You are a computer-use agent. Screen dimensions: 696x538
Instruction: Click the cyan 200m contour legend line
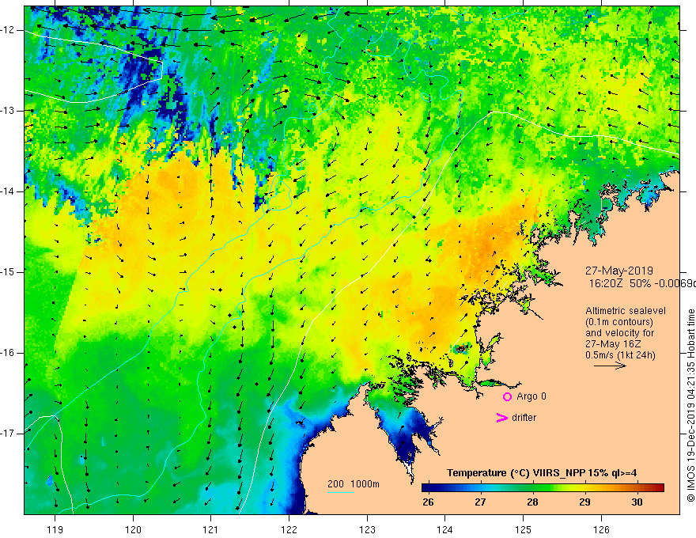[340, 492]
